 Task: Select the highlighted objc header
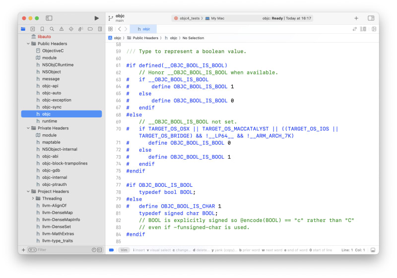(62, 114)
